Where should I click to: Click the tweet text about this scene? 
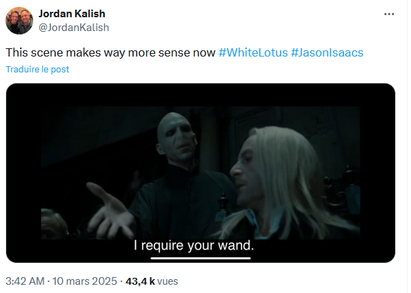[x=110, y=52]
